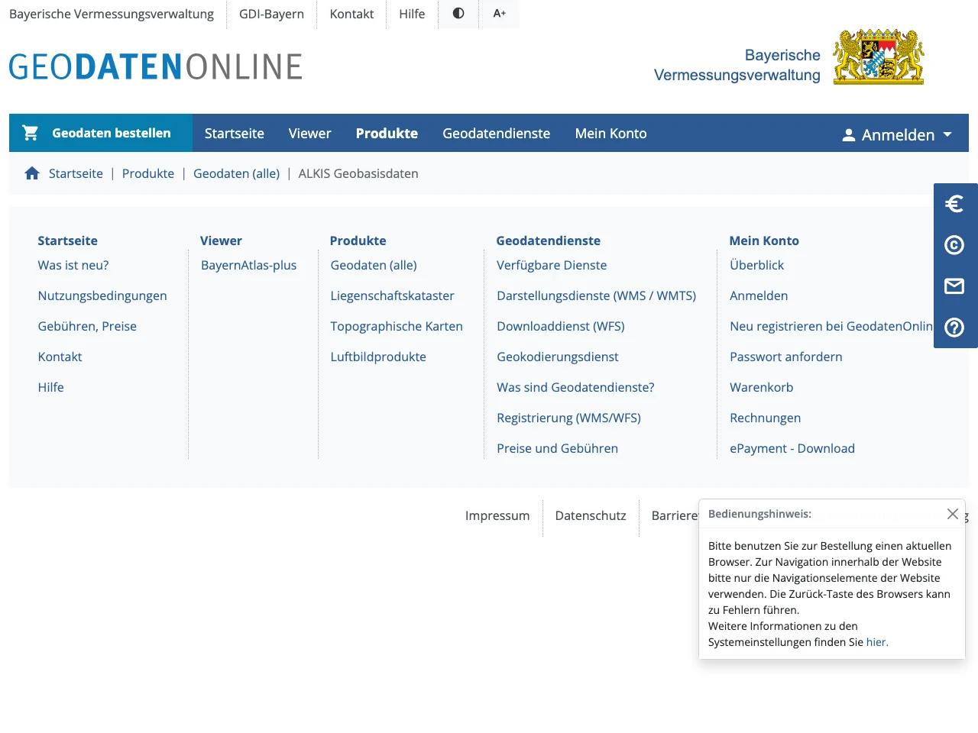
Task: Toggle the high contrast mode icon
Action: pos(458,13)
